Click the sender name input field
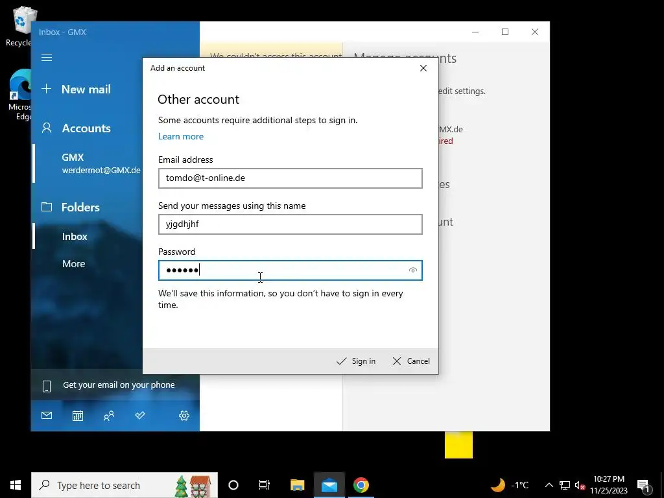 290,224
